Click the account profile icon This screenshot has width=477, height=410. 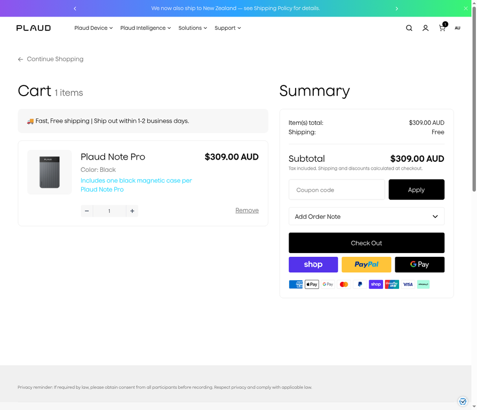[x=425, y=28]
